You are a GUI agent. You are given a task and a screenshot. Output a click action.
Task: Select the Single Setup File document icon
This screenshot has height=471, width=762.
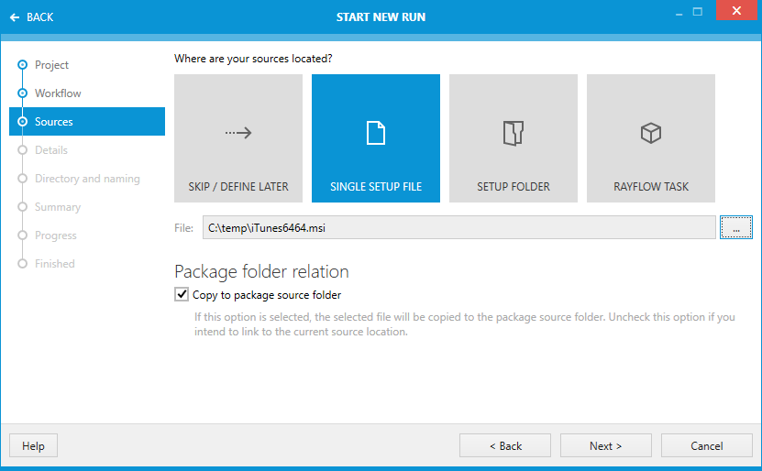[x=376, y=133]
